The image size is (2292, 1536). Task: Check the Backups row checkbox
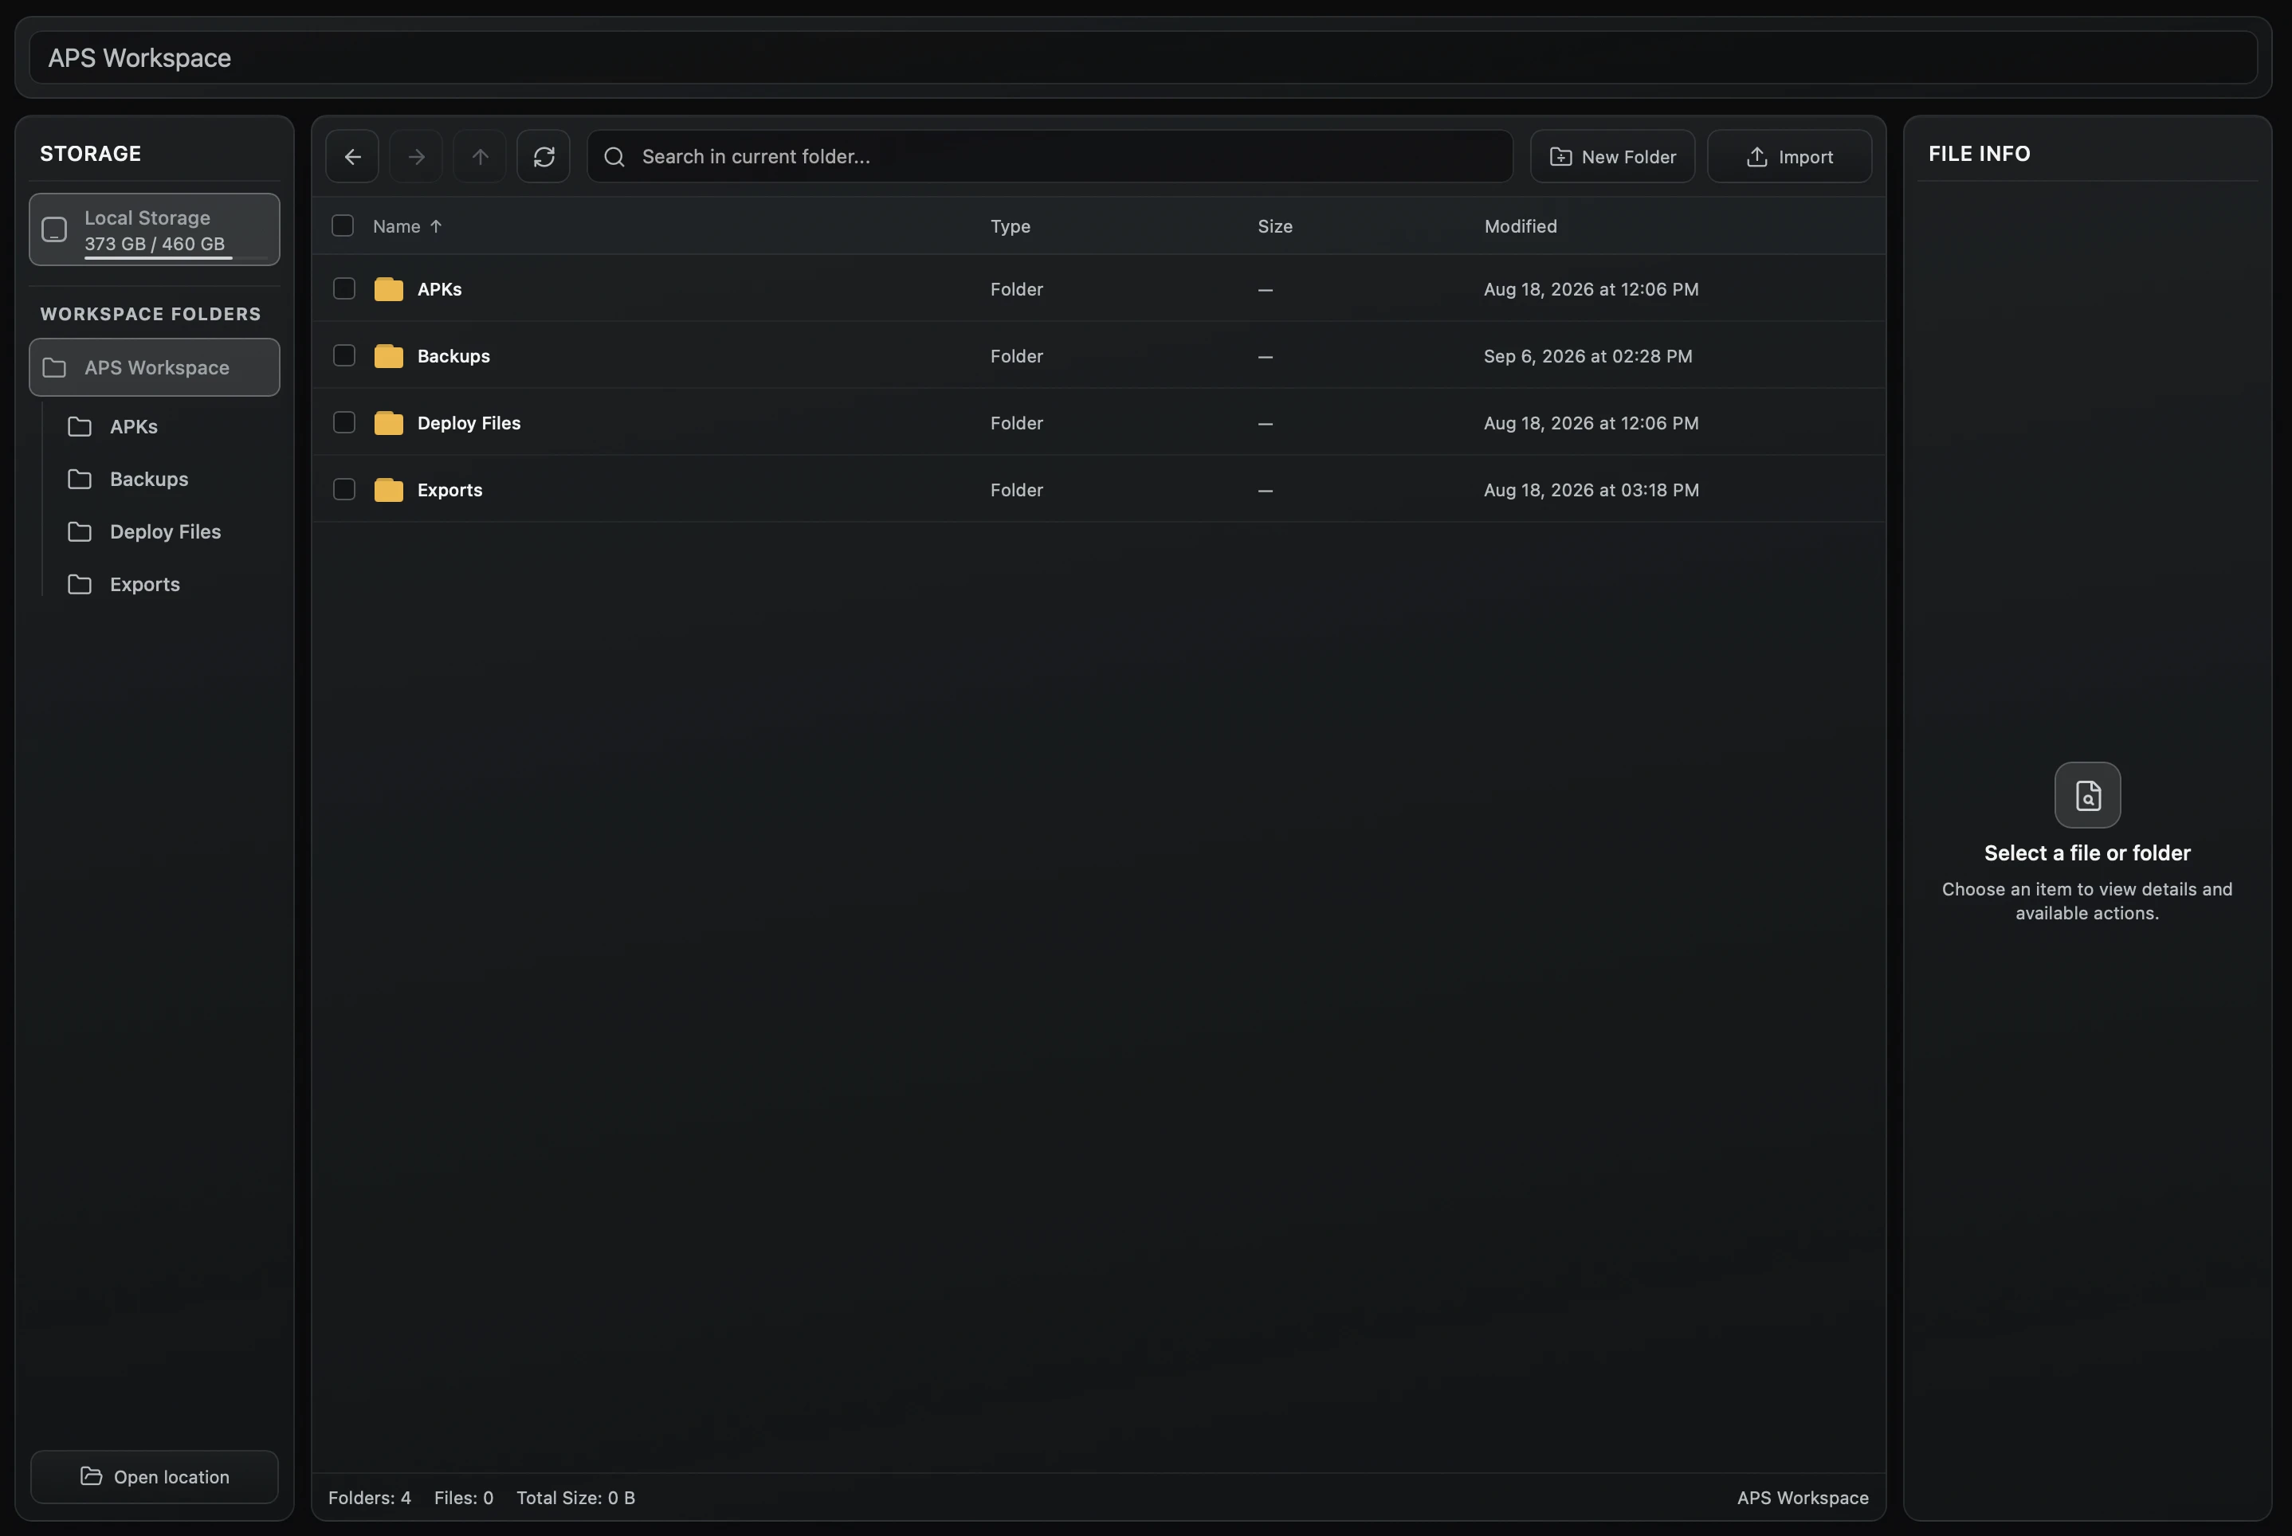[x=344, y=355]
